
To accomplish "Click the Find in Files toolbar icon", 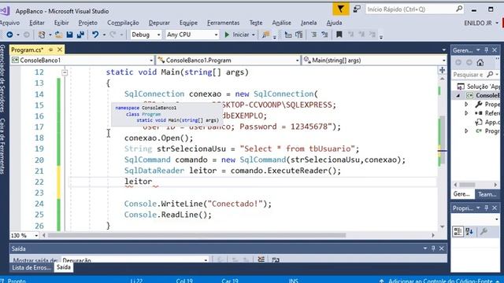I will 265,35.
